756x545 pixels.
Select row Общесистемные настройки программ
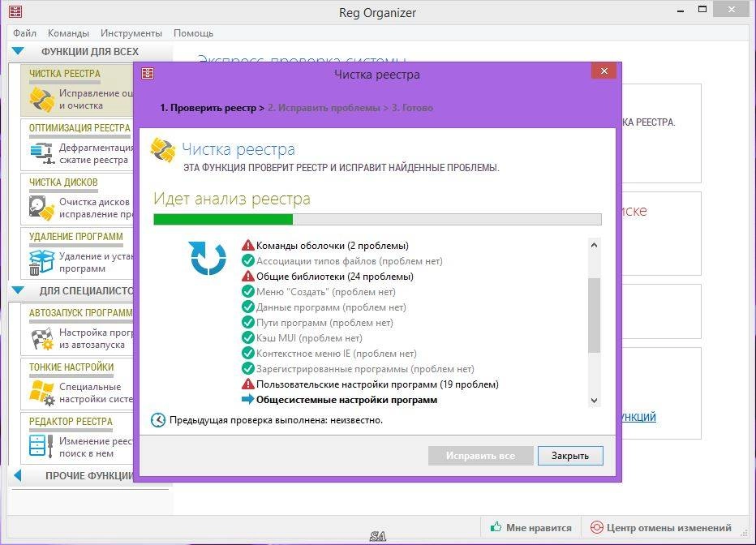[346, 400]
